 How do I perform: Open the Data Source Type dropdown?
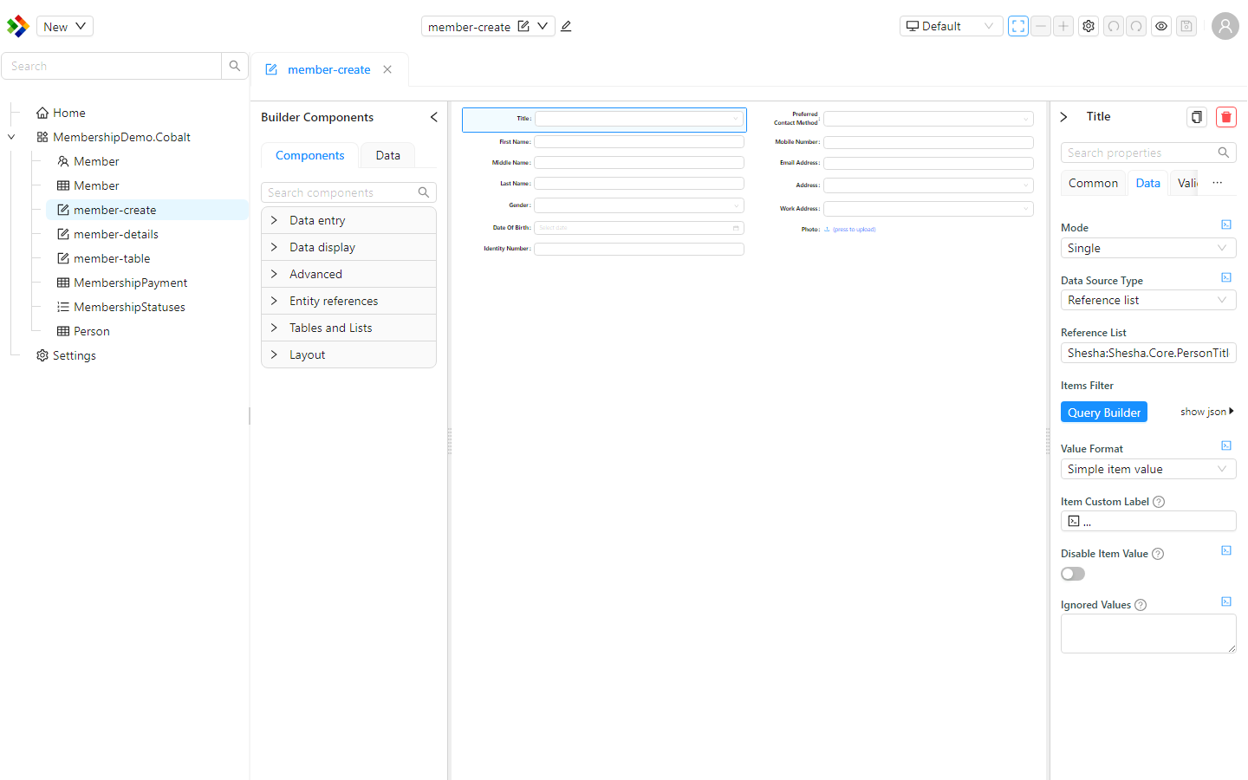click(1148, 300)
